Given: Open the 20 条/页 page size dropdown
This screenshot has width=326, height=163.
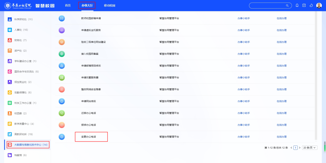Looking at the screenshot, I should click(310, 148).
